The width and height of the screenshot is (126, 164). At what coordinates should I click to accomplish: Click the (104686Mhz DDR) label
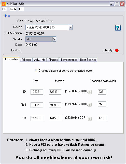tap(76, 91)
